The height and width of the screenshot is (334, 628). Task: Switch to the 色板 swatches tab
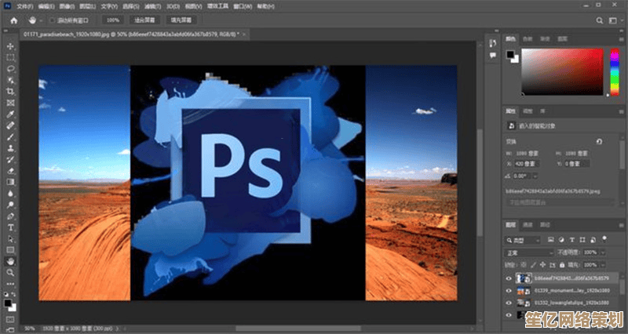528,39
